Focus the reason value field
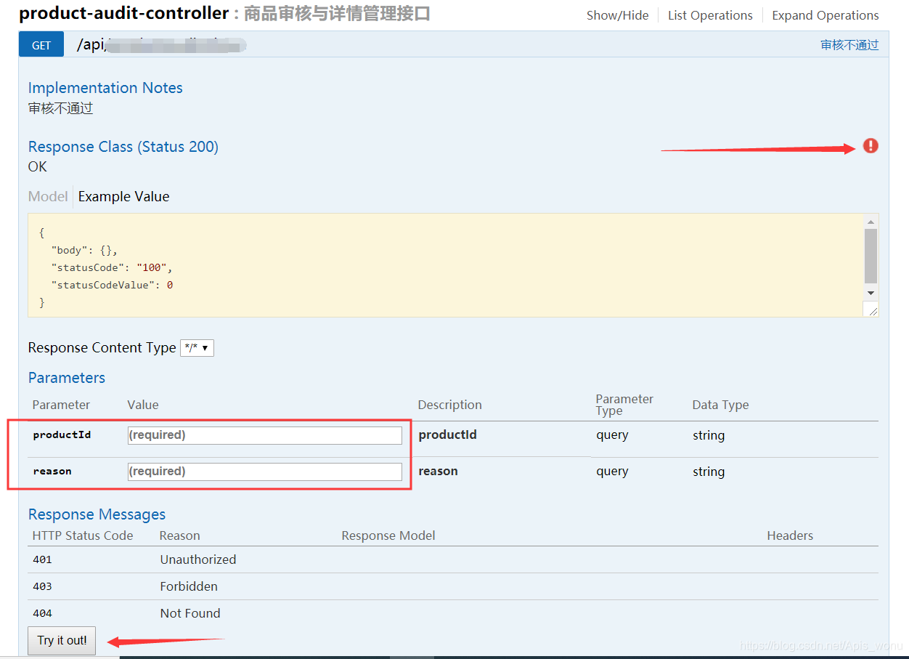 (264, 472)
